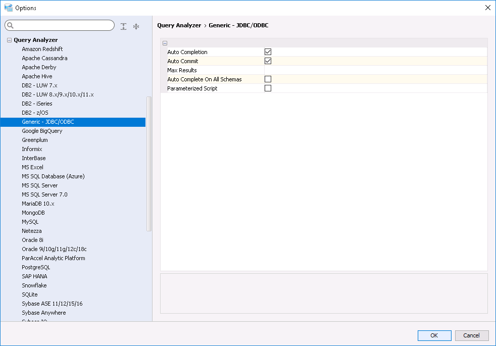Image resolution: width=496 pixels, height=346 pixels.
Task: Open Google BigQuery options
Action: coord(42,131)
